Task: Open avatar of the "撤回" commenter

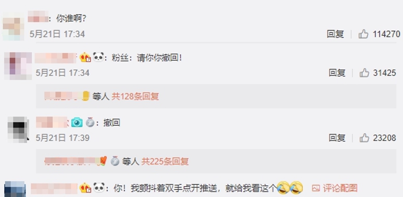Action: (18, 129)
